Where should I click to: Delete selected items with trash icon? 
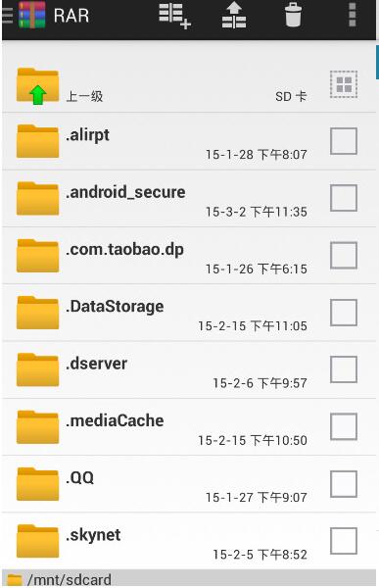click(x=293, y=15)
